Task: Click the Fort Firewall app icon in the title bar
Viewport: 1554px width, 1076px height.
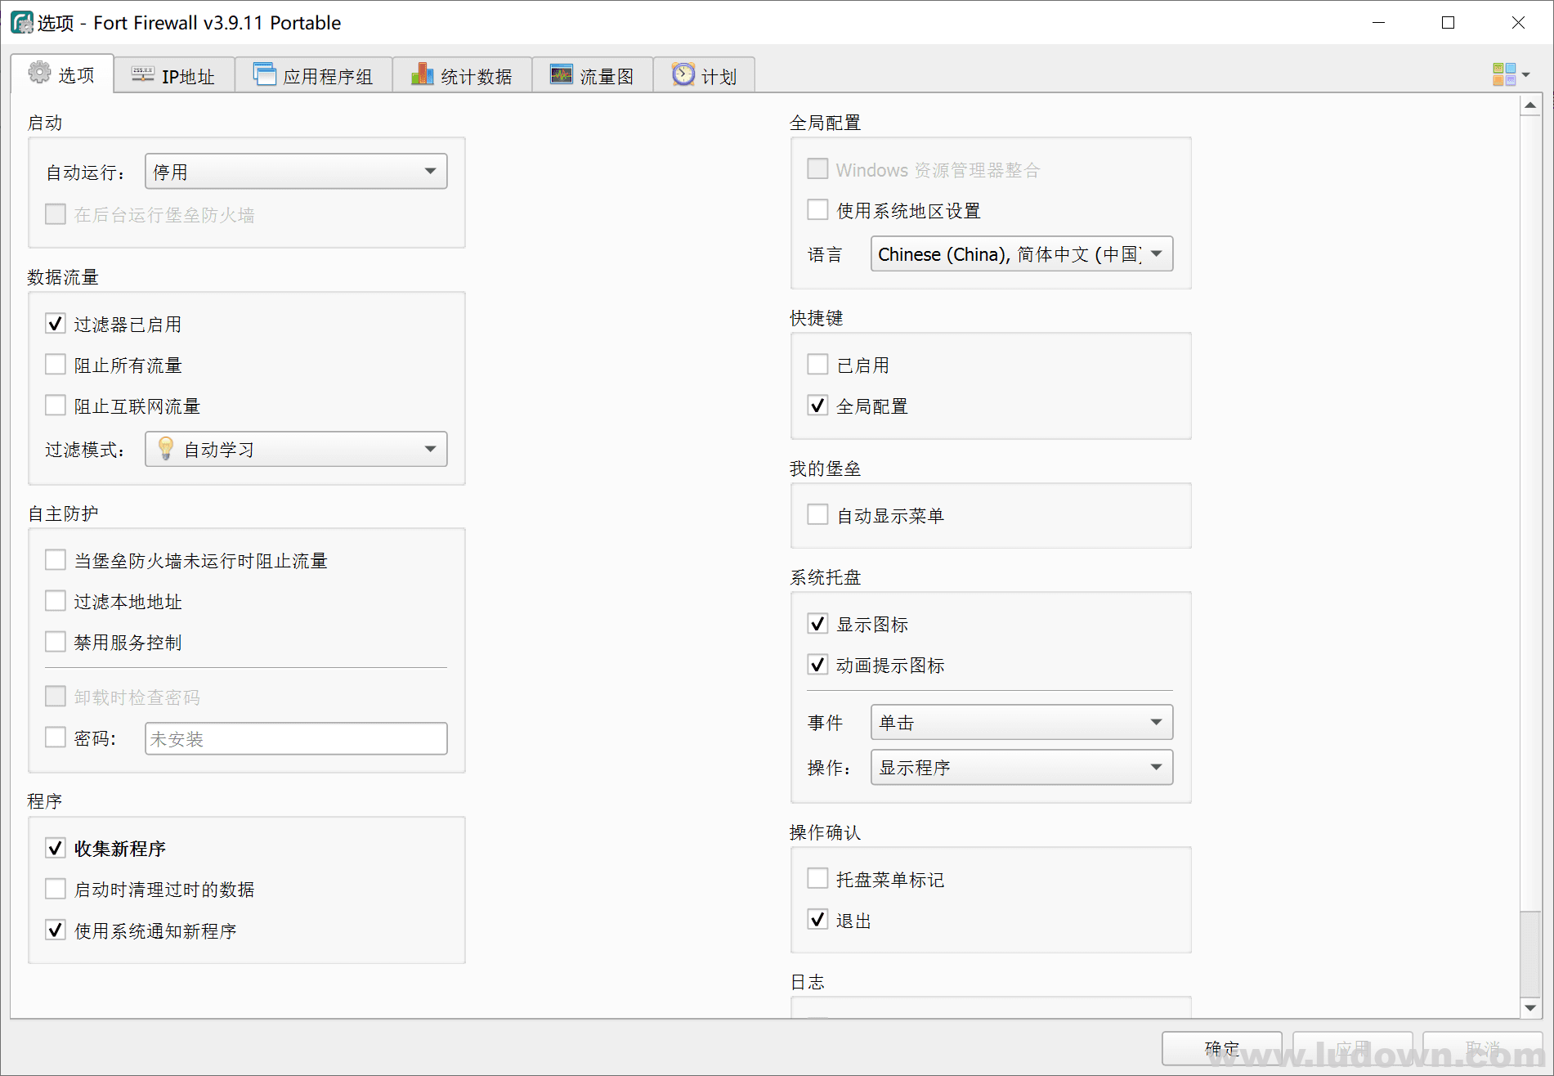Action: point(22,22)
